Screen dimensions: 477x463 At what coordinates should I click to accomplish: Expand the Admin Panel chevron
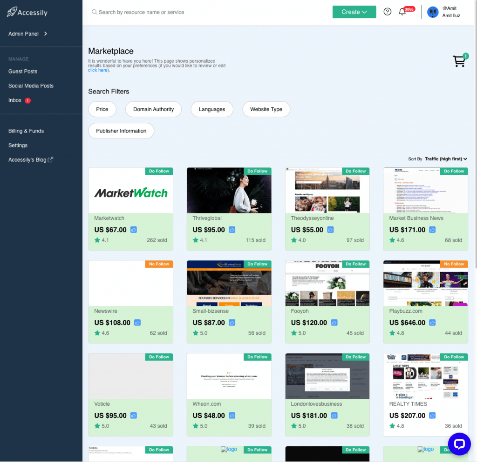(x=46, y=33)
